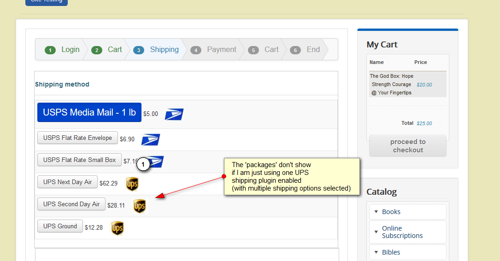This screenshot has height=261, width=500.
Task: Select USPS Media Mail - 1 lb shipping
Action: coord(89,112)
